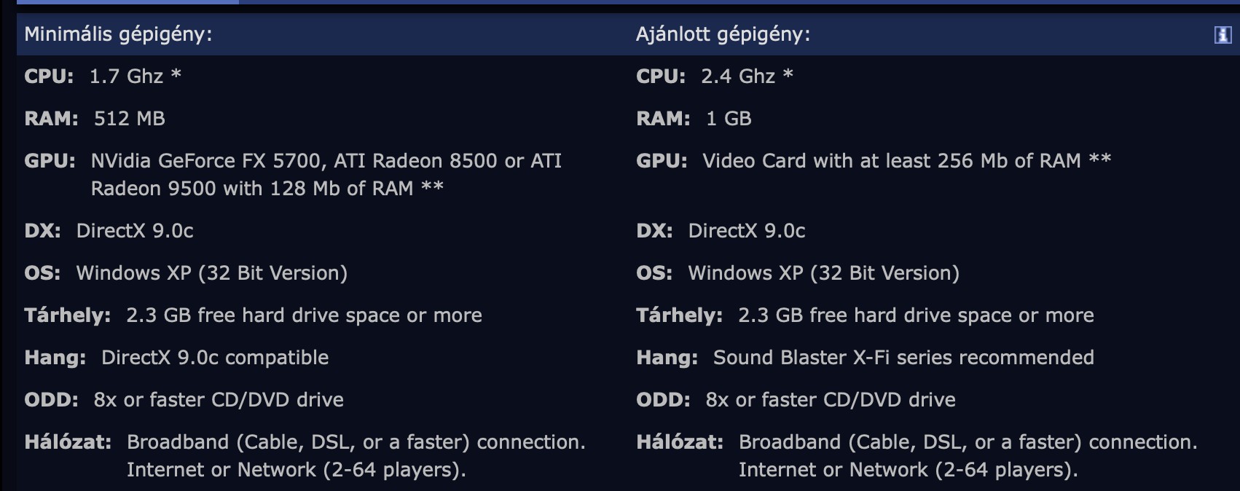Screen dimensions: 1240x491
Task: Click the info icon in requirements header
Action: point(1223,35)
